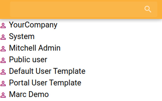
Task: Click person icon beside Portal User Template
Action: click(3, 83)
